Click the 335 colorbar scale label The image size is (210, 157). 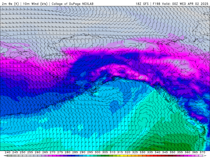click(x=150, y=152)
